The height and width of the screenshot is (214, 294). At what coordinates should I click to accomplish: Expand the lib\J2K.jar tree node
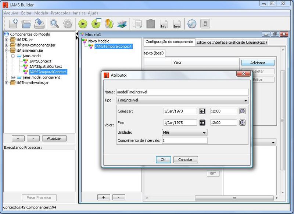[x=7, y=40]
